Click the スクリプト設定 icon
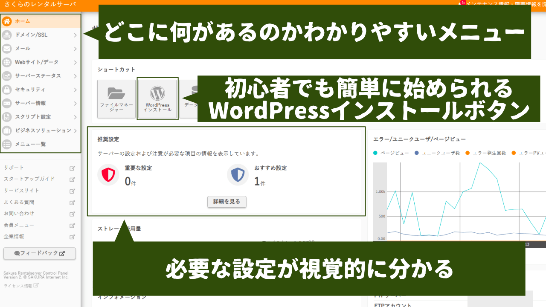The height and width of the screenshot is (307, 546). click(7, 117)
